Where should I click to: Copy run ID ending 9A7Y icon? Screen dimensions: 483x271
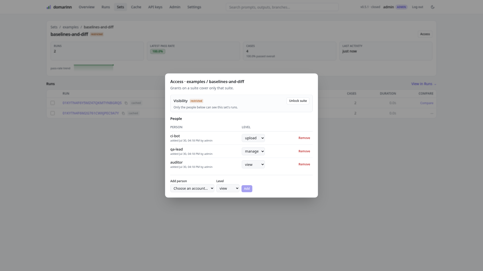123,113
